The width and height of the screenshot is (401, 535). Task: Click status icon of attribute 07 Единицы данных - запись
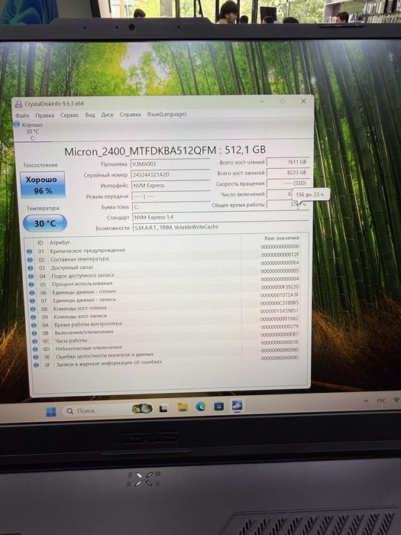click(x=32, y=301)
